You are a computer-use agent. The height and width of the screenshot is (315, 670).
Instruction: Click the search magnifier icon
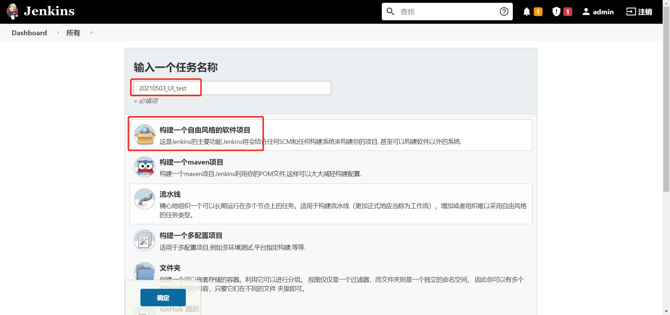(391, 12)
